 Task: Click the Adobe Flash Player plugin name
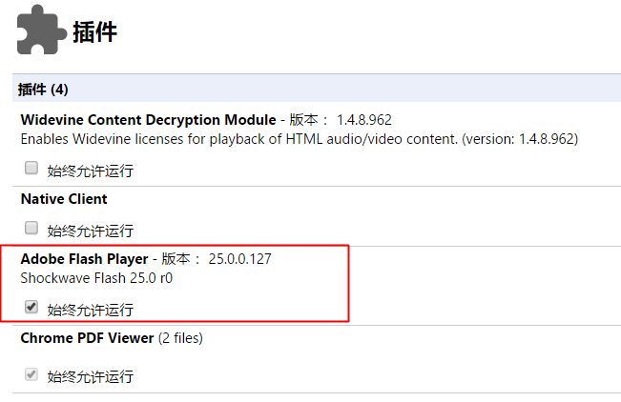(84, 259)
